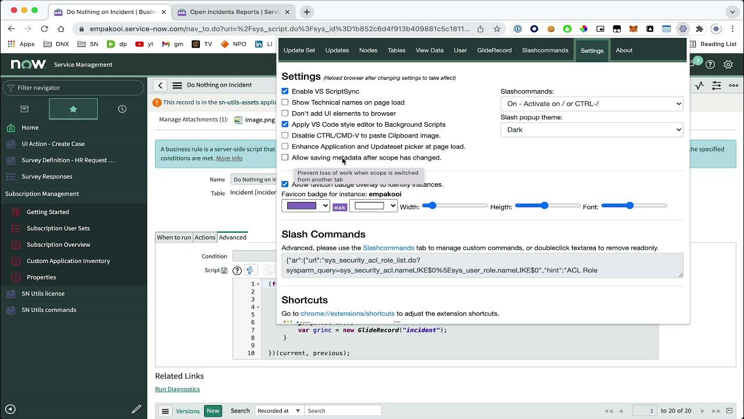The width and height of the screenshot is (744, 419).
Task: Bookmark this page with the star icon
Action: (x=497, y=29)
